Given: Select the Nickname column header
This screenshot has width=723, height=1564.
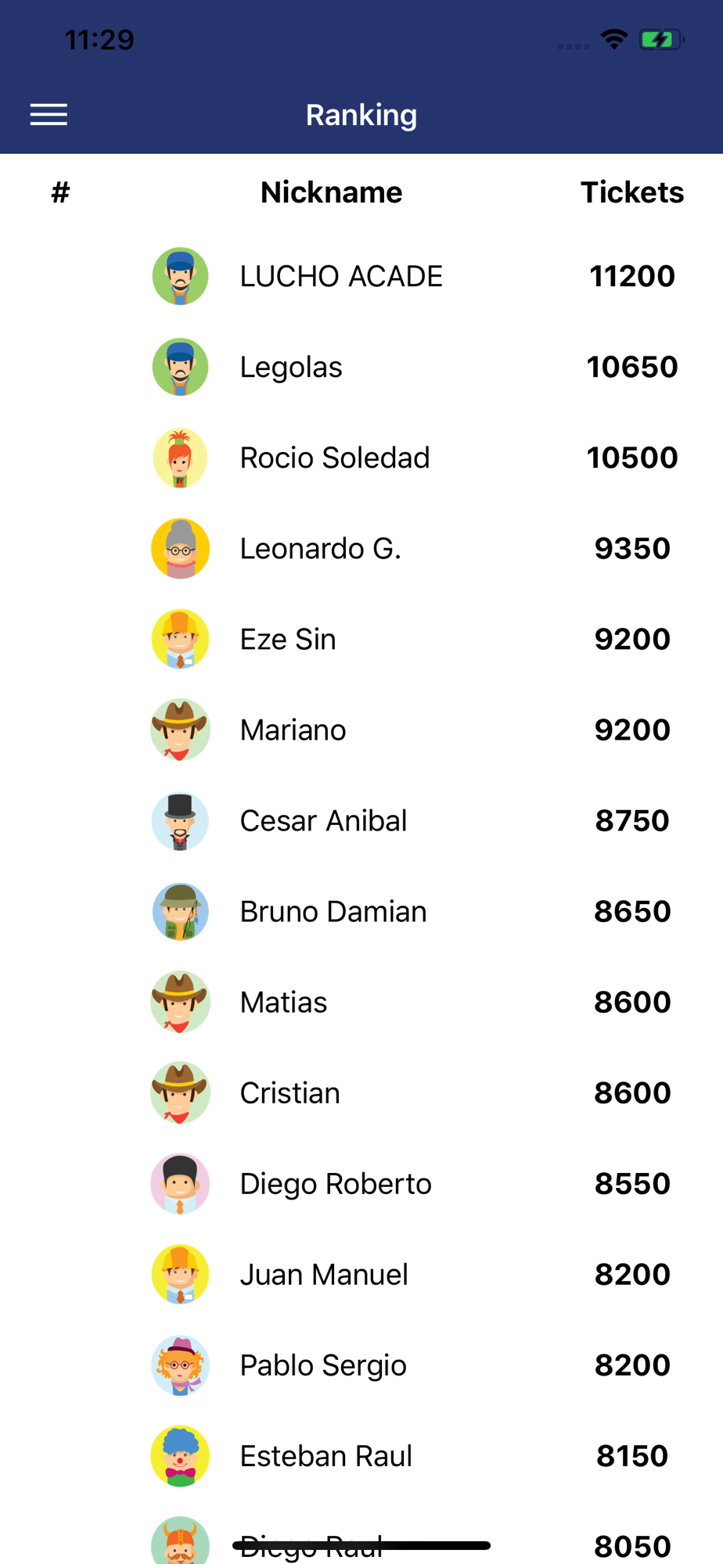Looking at the screenshot, I should point(331,192).
